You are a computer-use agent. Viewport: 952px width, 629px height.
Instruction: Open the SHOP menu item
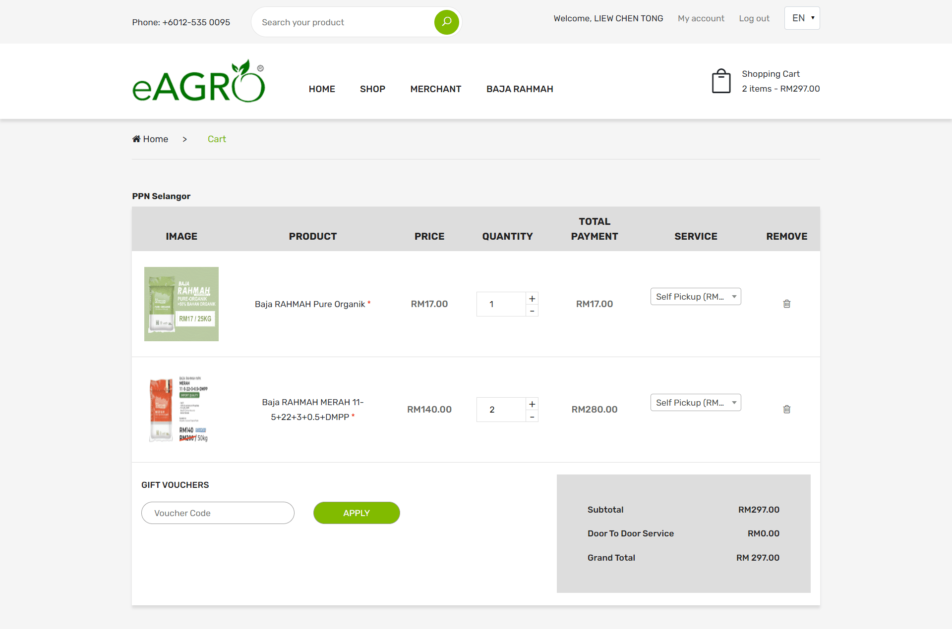point(372,89)
